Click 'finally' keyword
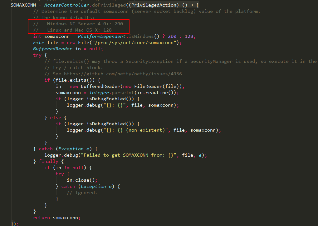The height and width of the screenshot is (226, 318). pyautogui.click(x=48, y=161)
